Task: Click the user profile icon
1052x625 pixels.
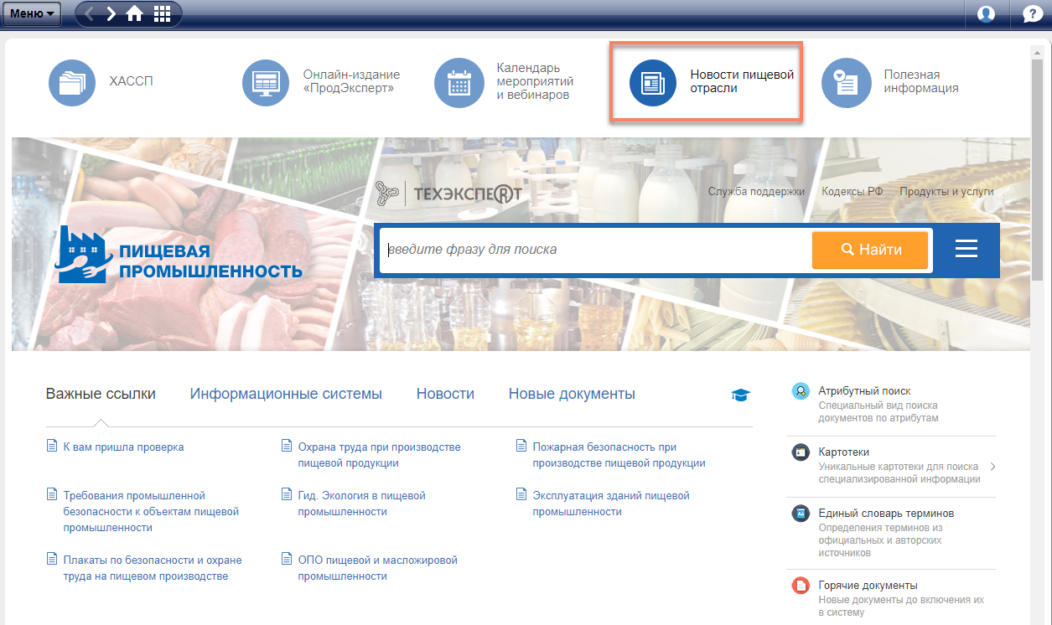Action: pos(986,13)
